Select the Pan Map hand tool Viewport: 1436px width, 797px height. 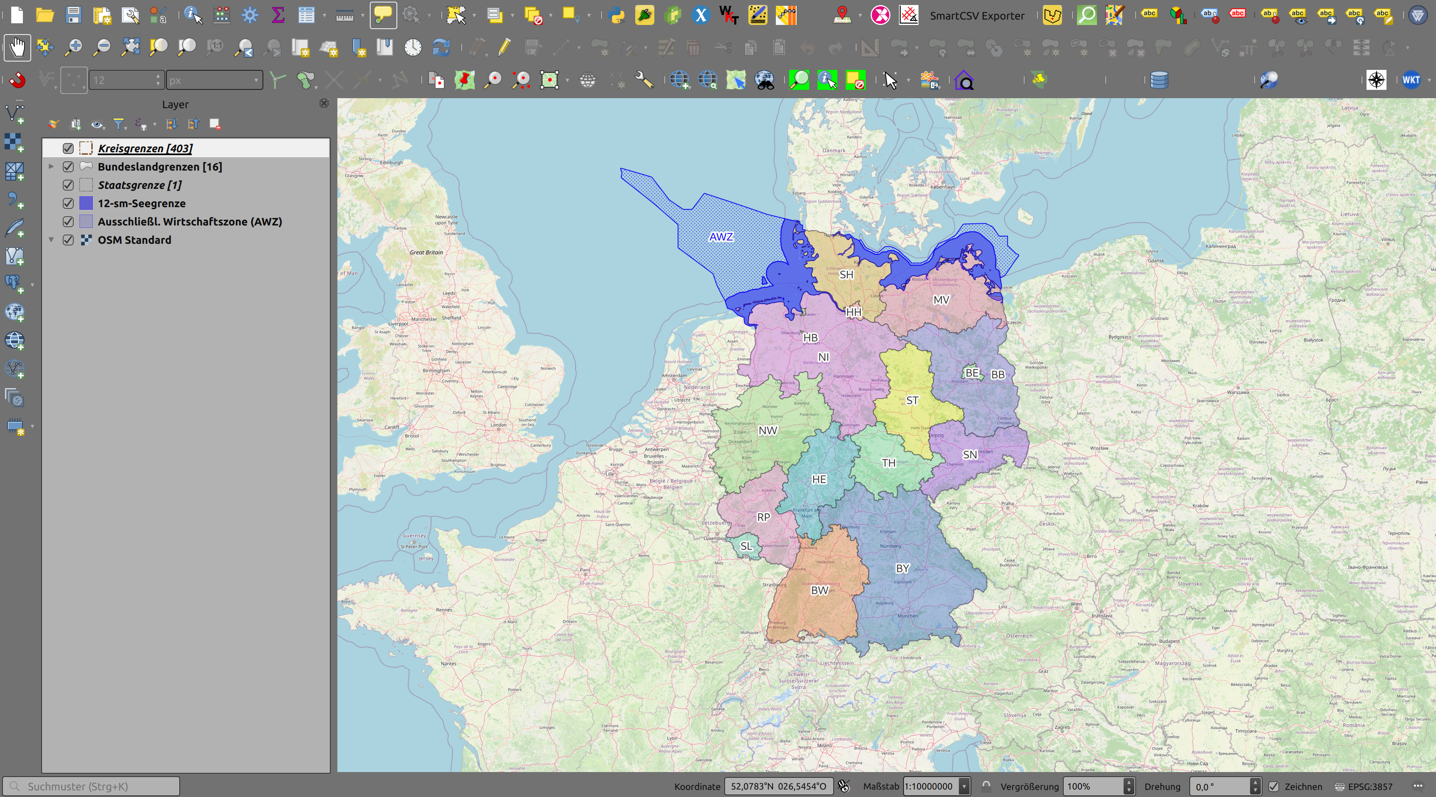pyautogui.click(x=17, y=47)
